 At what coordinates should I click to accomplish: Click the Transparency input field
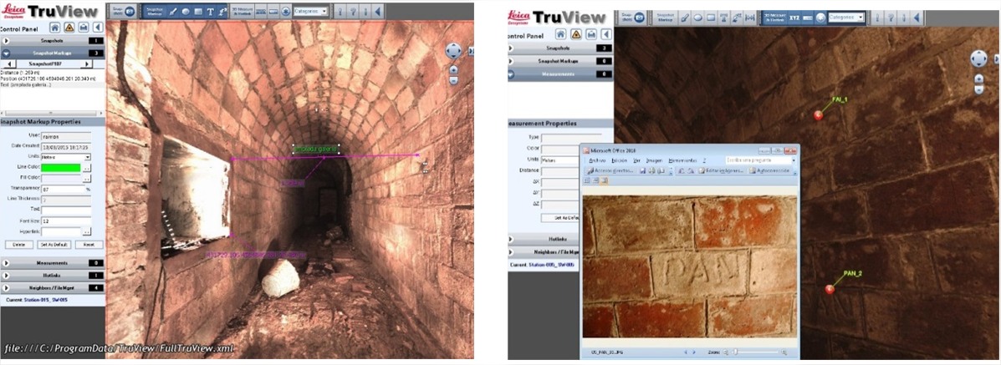63,189
